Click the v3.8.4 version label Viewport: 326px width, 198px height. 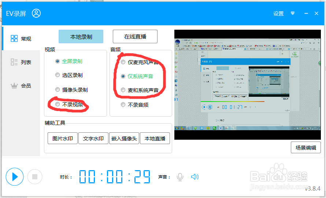[313, 188]
